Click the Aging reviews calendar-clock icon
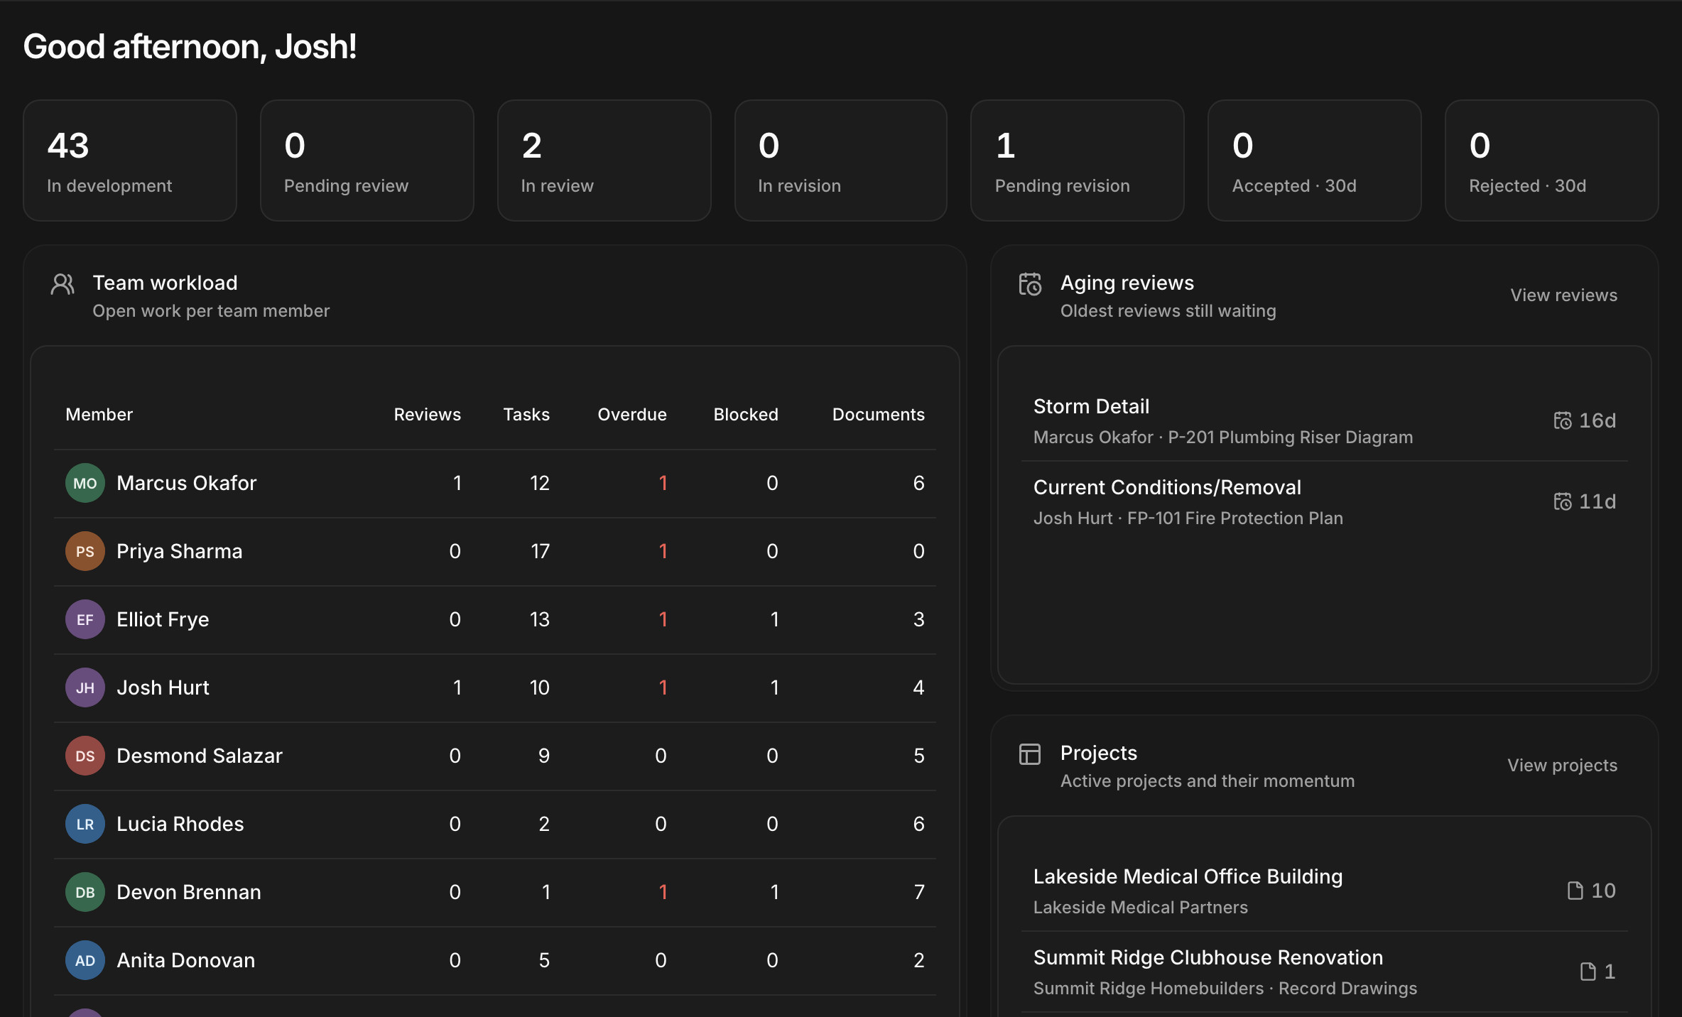Screen dimensions: 1682x1017 click(1030, 284)
